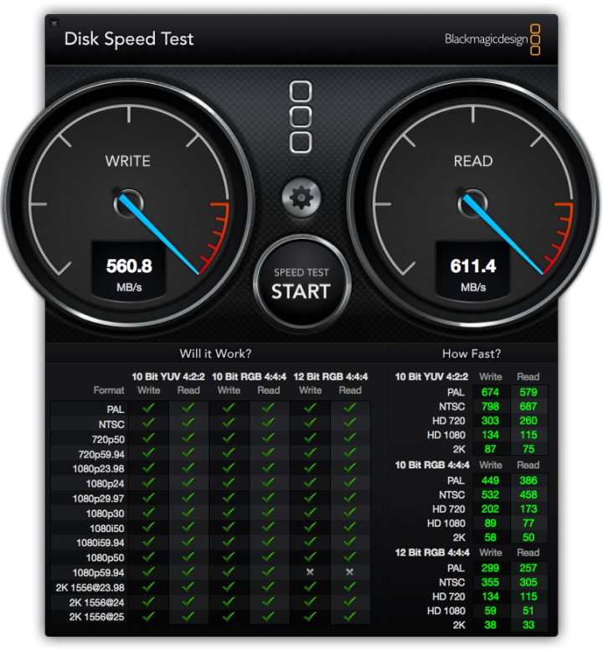Click 1080i50 10 Bit RGB Write checkmark
The width and height of the screenshot is (603, 651).
click(229, 527)
